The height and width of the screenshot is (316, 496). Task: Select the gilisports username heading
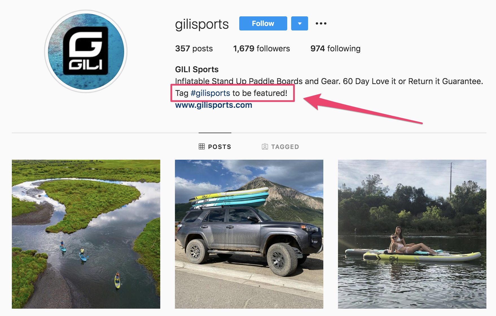(202, 24)
